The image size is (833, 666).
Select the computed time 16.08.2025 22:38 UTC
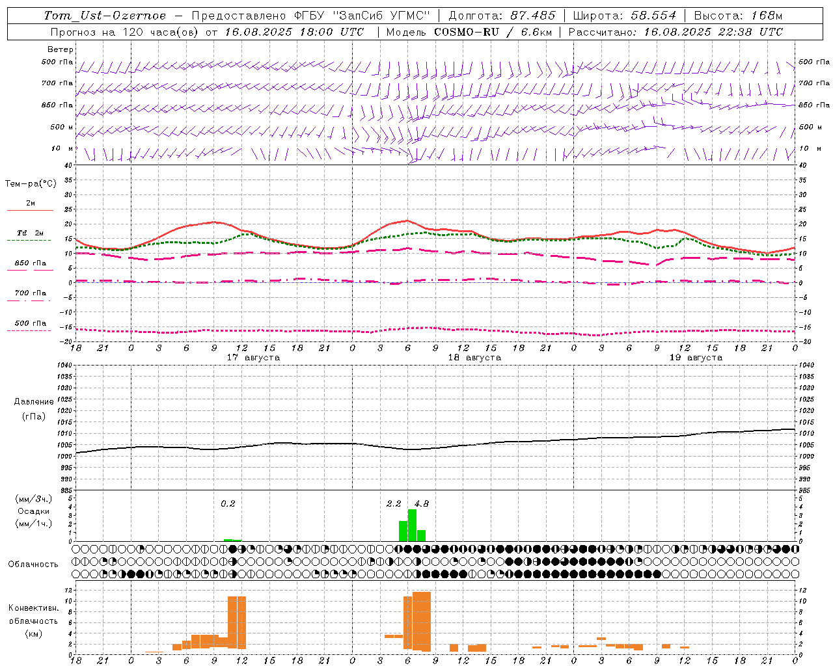pyautogui.click(x=713, y=32)
